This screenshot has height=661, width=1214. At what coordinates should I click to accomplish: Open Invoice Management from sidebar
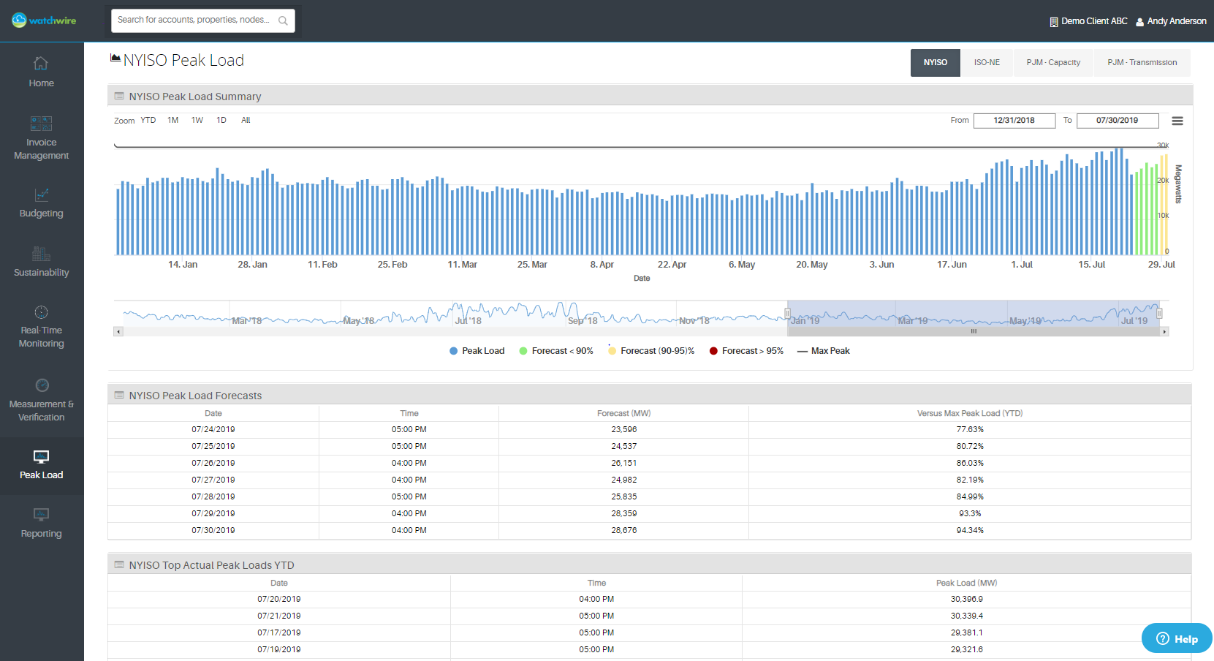[x=41, y=137]
